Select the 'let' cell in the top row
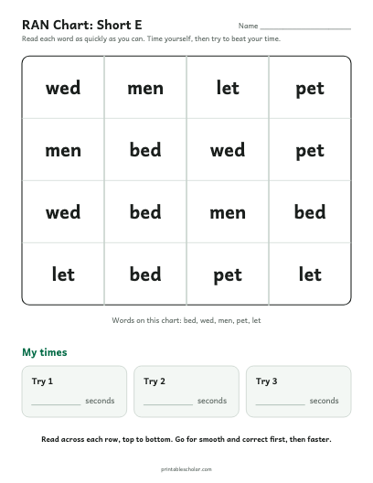The height and width of the screenshot is (483, 373). tap(228, 88)
